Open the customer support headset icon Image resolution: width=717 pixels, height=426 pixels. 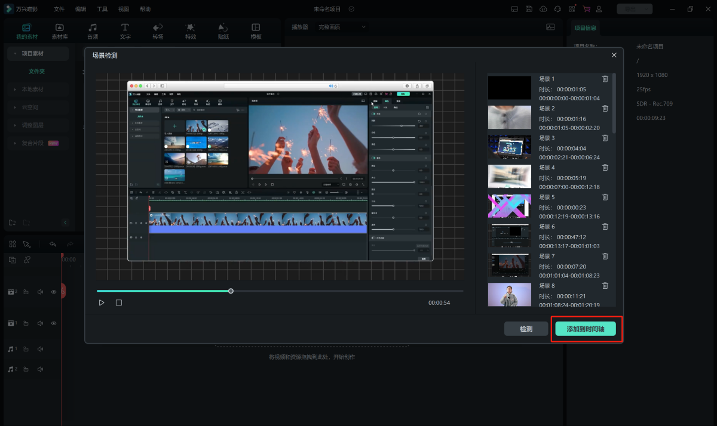(557, 9)
